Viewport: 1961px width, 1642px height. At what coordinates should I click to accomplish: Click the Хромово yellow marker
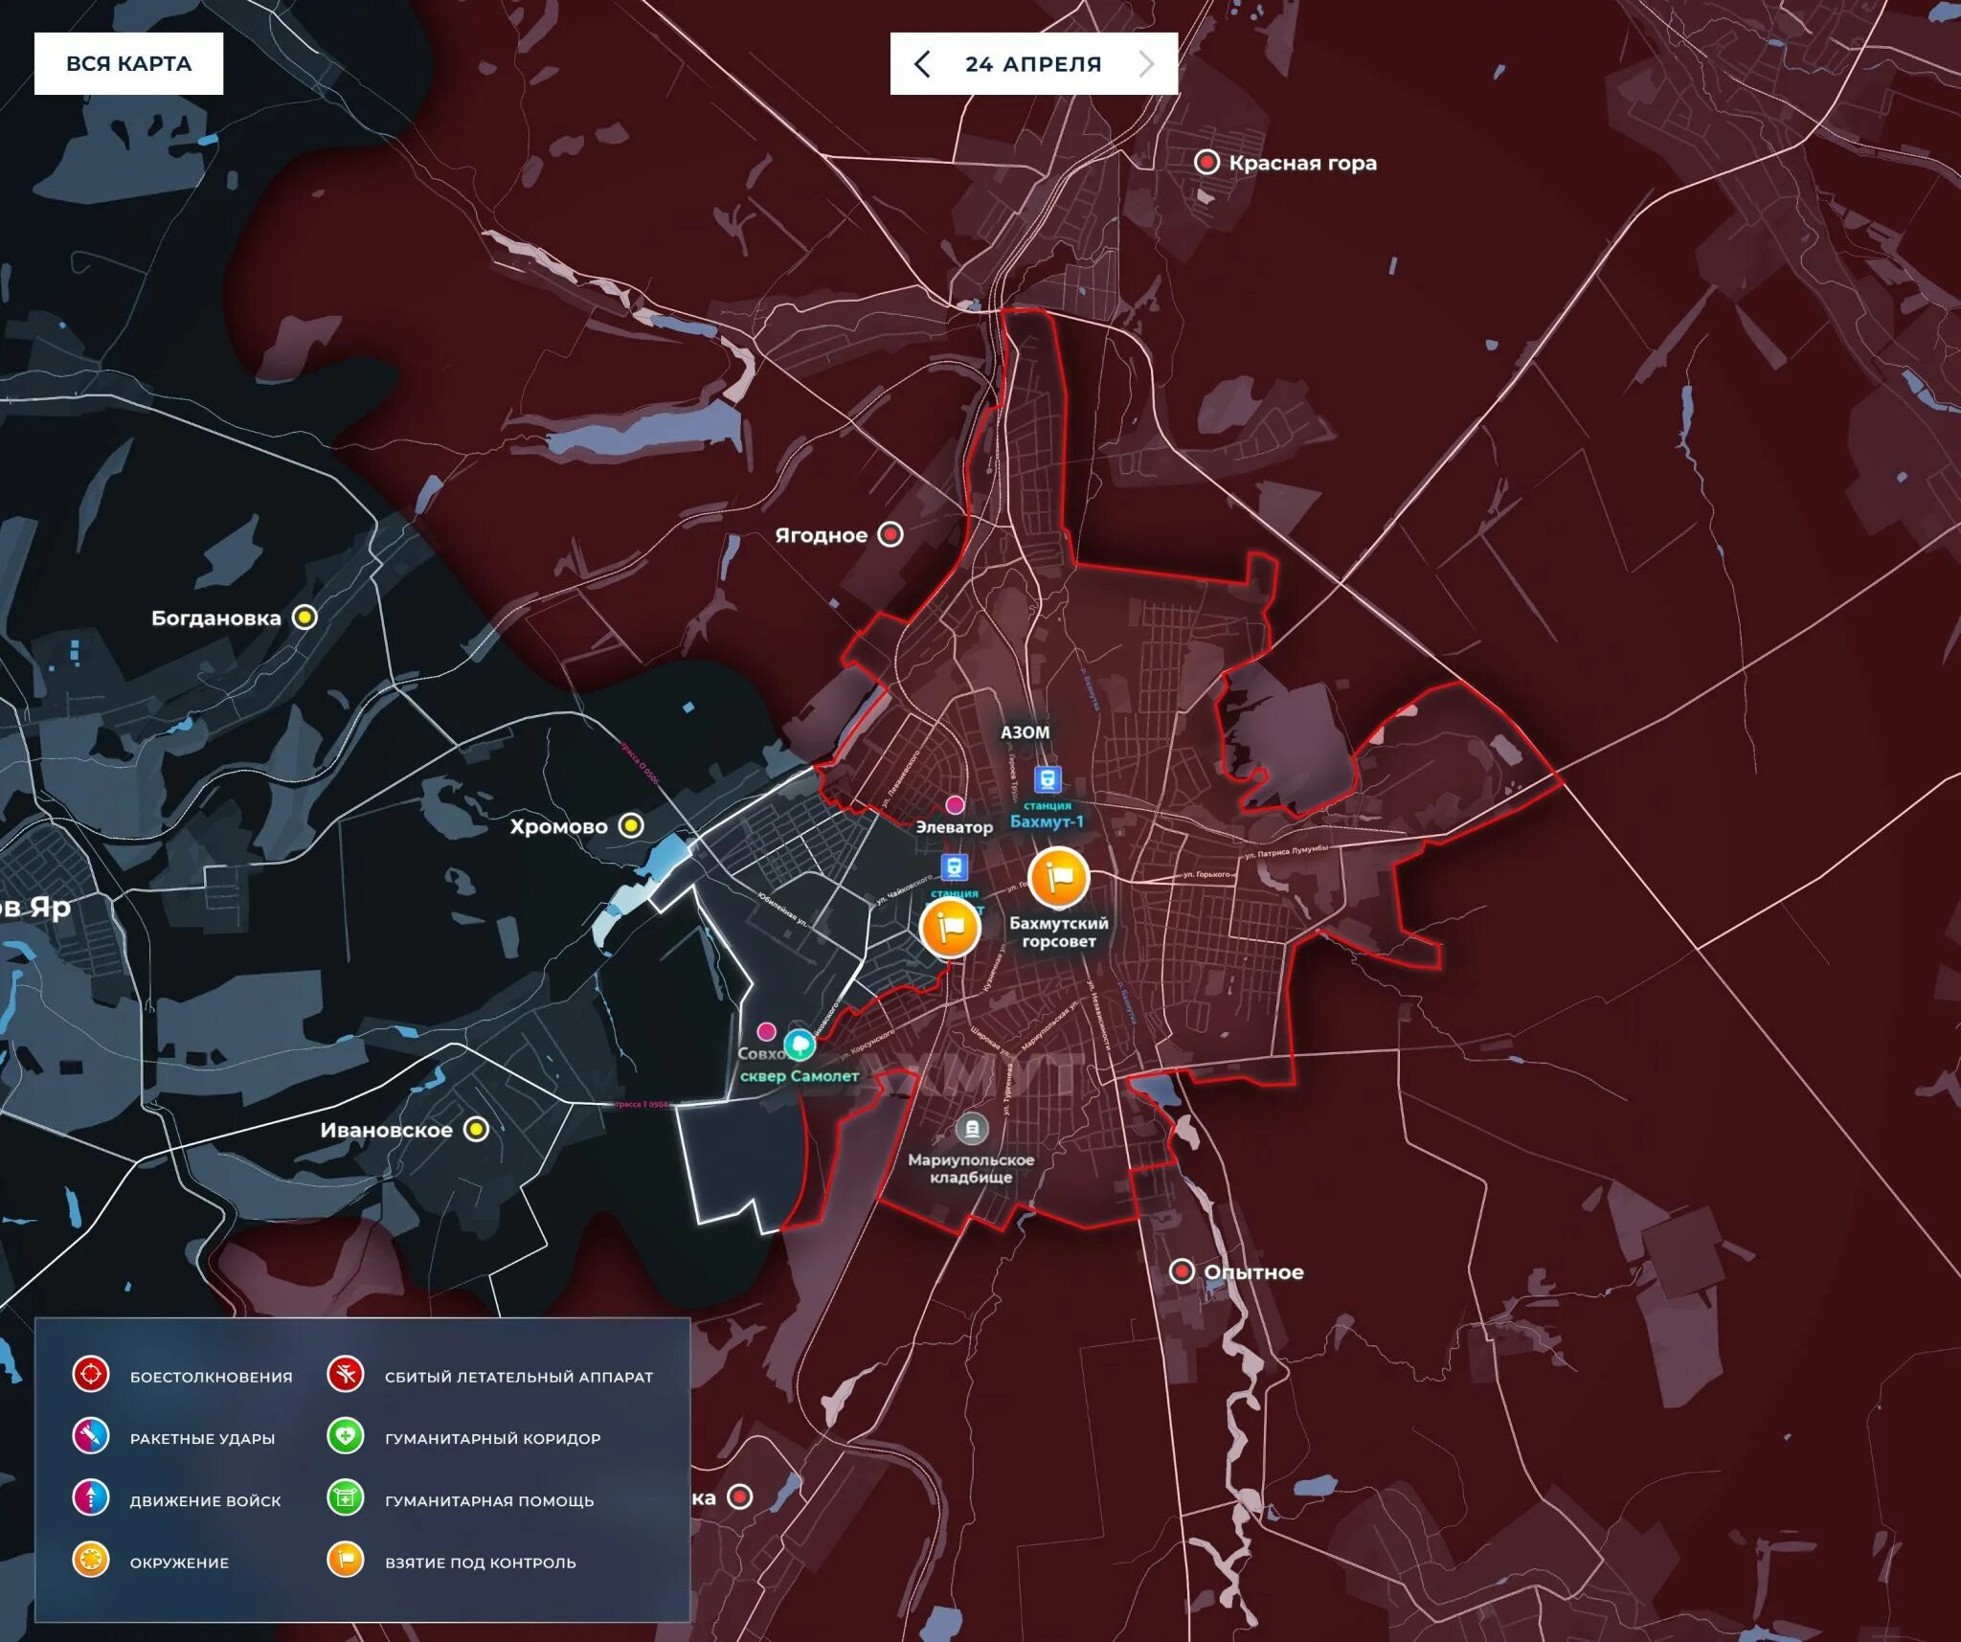pos(631,825)
